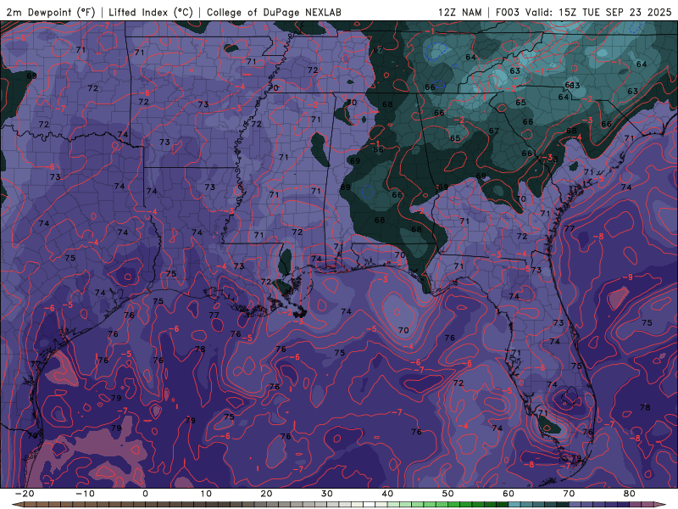This screenshot has width=678, height=509.
Task: Click the '-10' label on the color scale
Action: pos(85,494)
